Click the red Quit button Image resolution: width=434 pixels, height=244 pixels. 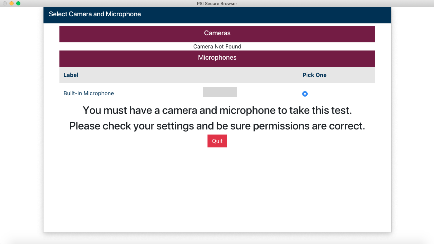click(217, 141)
